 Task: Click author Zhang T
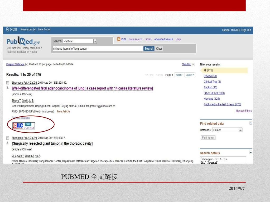[x=16, y=101]
